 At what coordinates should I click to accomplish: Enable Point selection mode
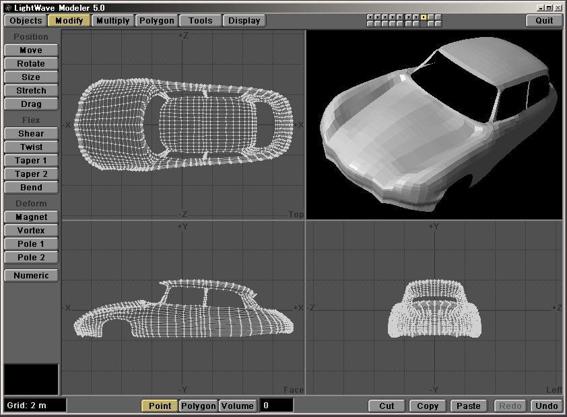click(x=160, y=406)
